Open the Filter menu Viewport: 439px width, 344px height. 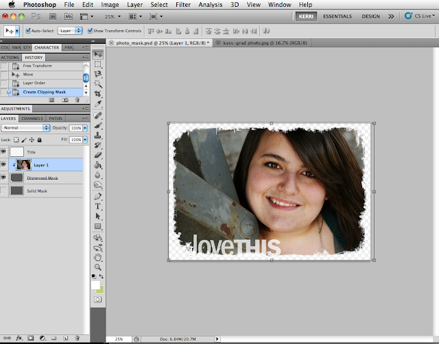pyautogui.click(x=182, y=5)
